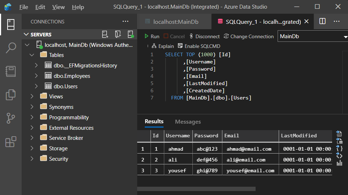Open the Notebooks view in activity bar
This screenshot has height=195, width=348.
[11, 71]
